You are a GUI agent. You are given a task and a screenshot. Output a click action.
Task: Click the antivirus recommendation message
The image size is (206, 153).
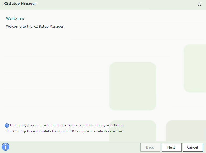click(67, 125)
